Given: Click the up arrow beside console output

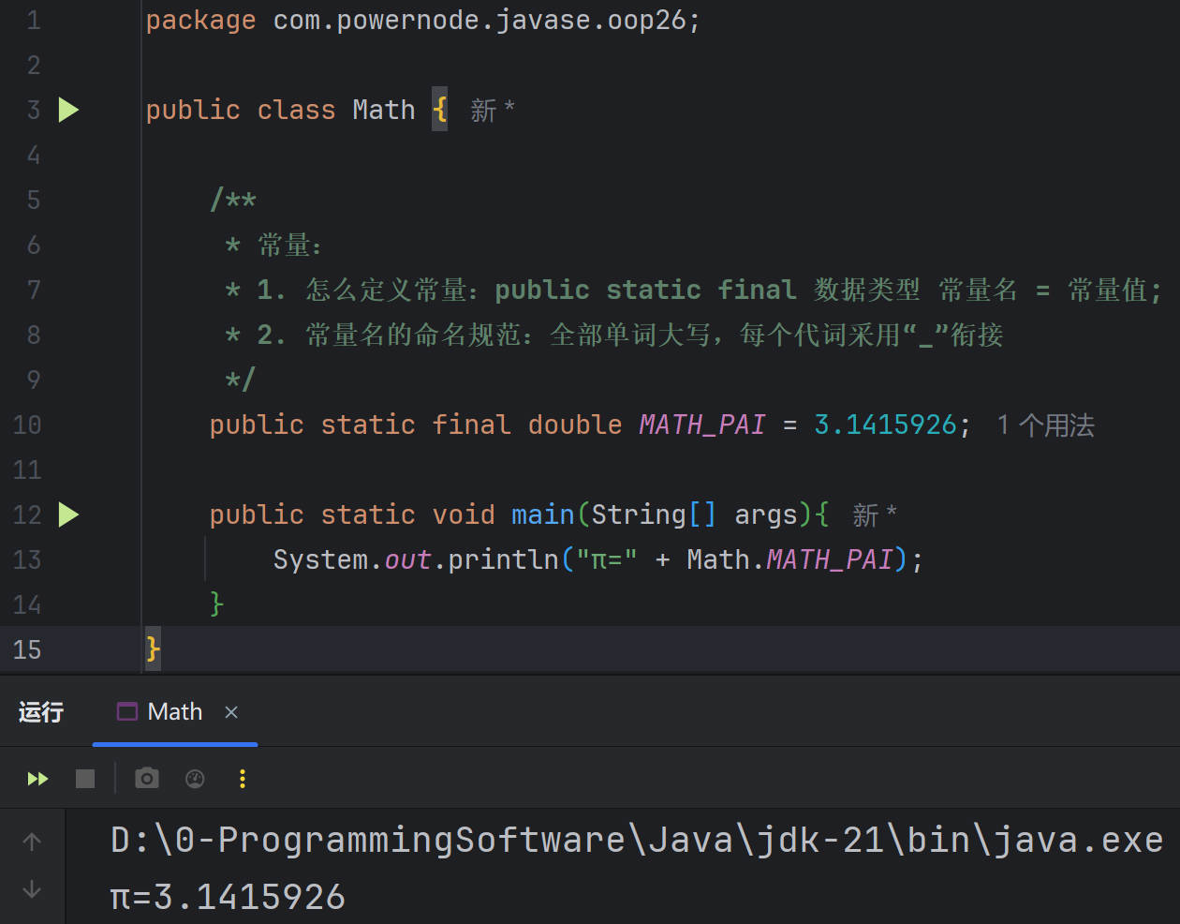Looking at the screenshot, I should pyautogui.click(x=32, y=842).
